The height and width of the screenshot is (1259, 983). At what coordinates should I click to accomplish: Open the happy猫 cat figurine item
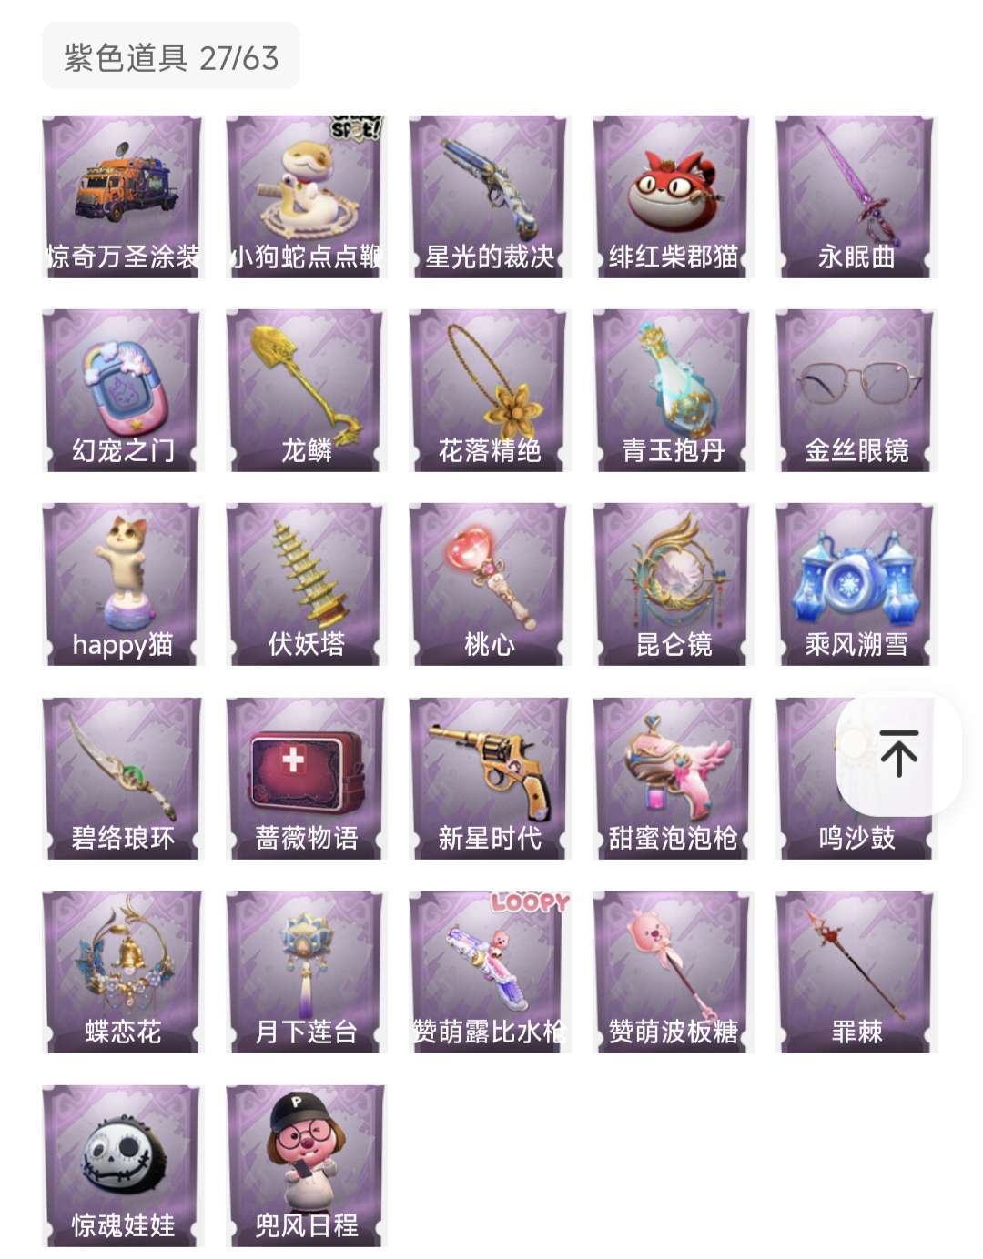point(123,584)
